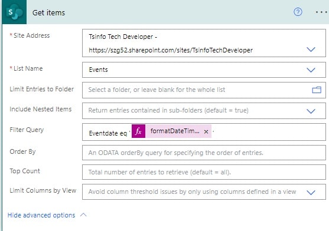Screen dimensions: 329x231
Task: Collapse with the Hide advanced options chevron
Action: click(x=83, y=215)
